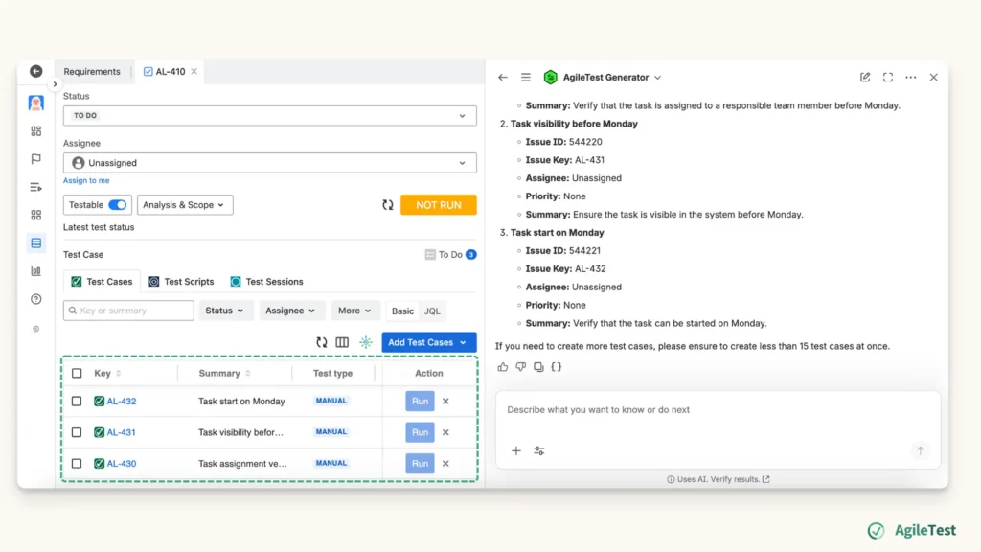
Task: Check the AL-432 row checkbox
Action: (77, 401)
